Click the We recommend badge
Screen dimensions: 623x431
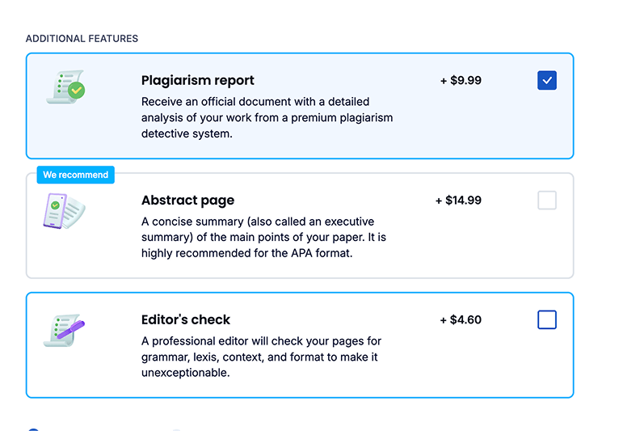tap(75, 175)
